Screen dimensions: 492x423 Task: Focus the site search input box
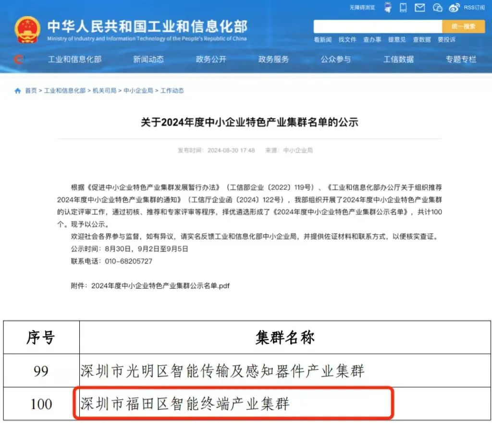[x=378, y=26]
